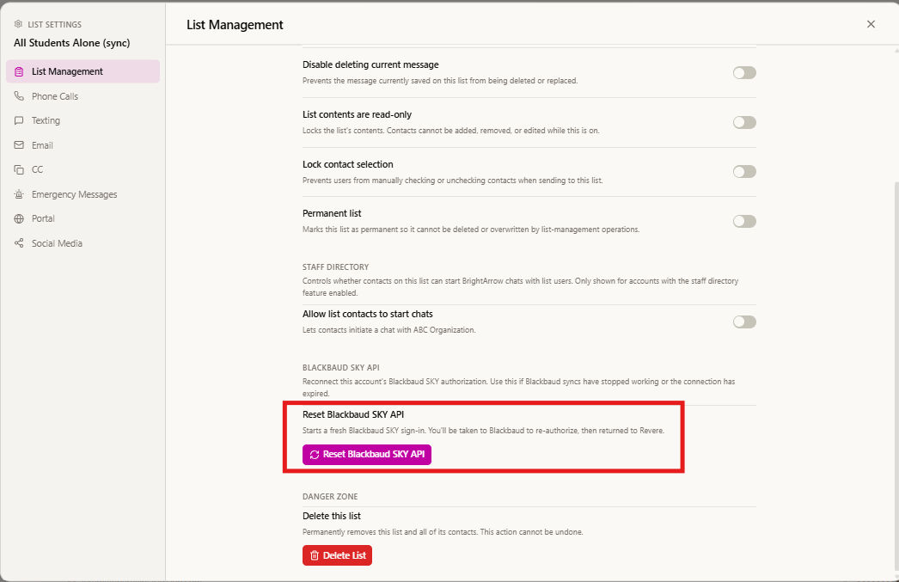Toggle Disable deleting current message
The height and width of the screenshot is (582, 899).
tap(744, 73)
